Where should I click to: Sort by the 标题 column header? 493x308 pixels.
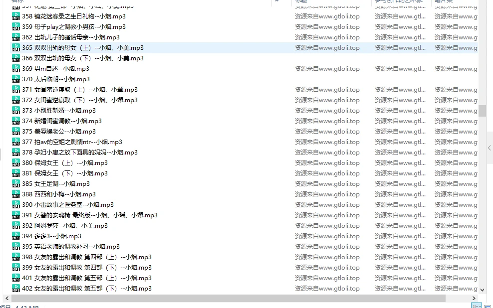coord(301,1)
